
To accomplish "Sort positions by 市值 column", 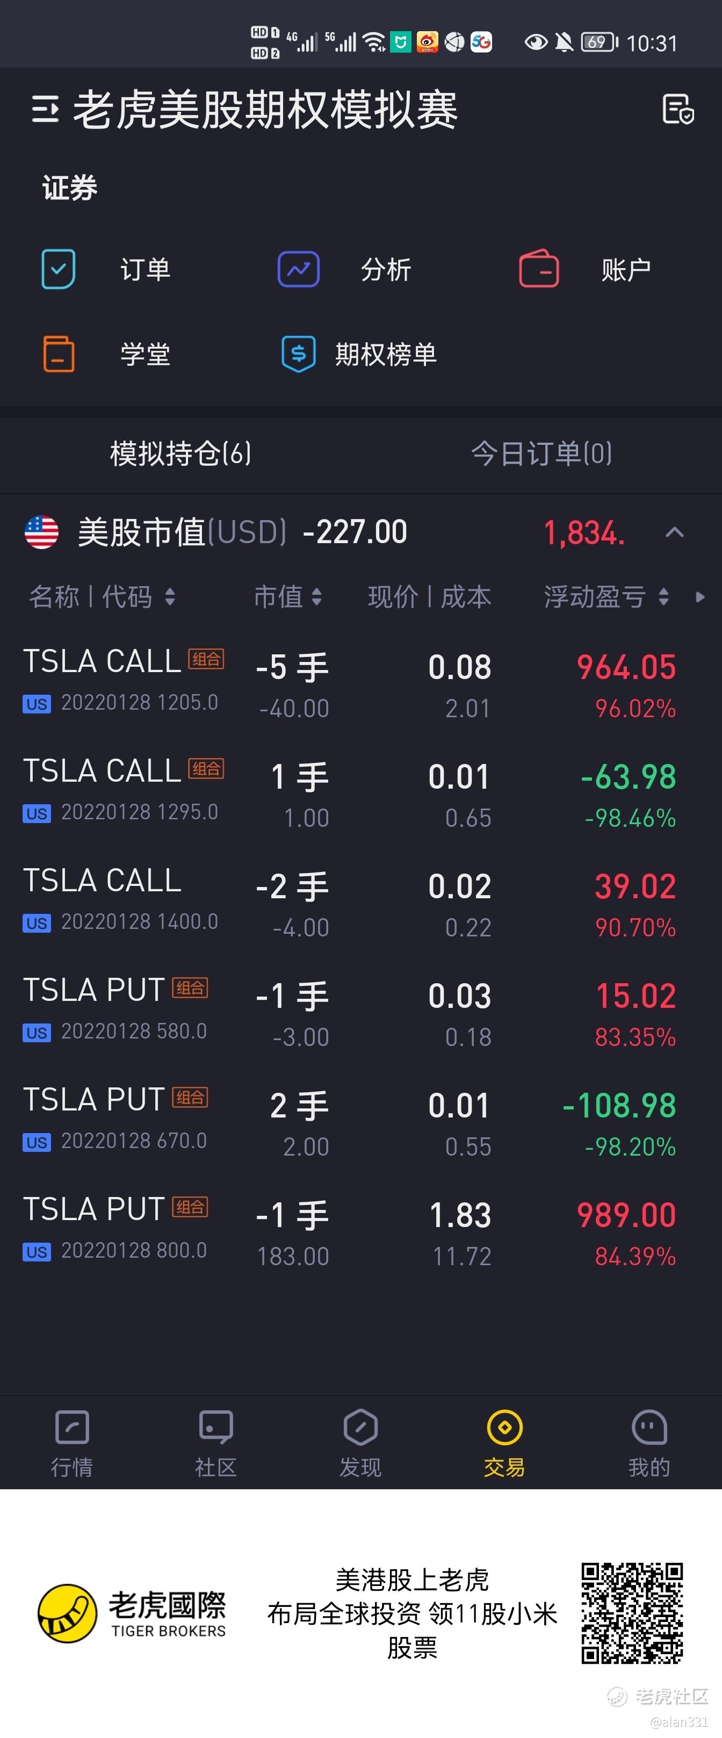I will coord(287,596).
